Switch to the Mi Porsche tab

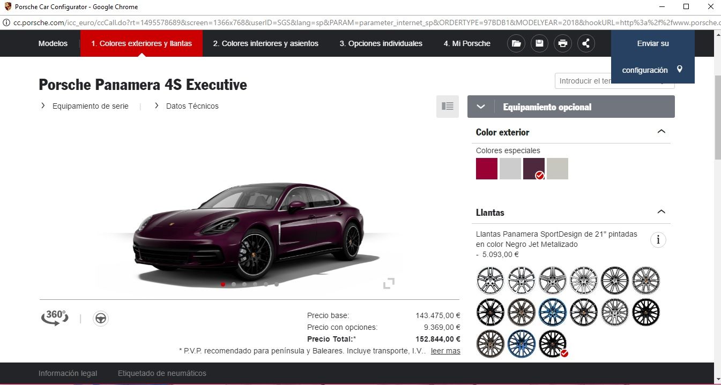[x=467, y=43]
